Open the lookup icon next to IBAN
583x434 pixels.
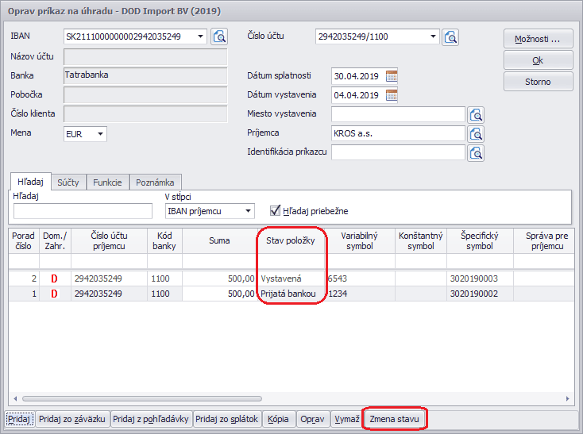point(219,36)
